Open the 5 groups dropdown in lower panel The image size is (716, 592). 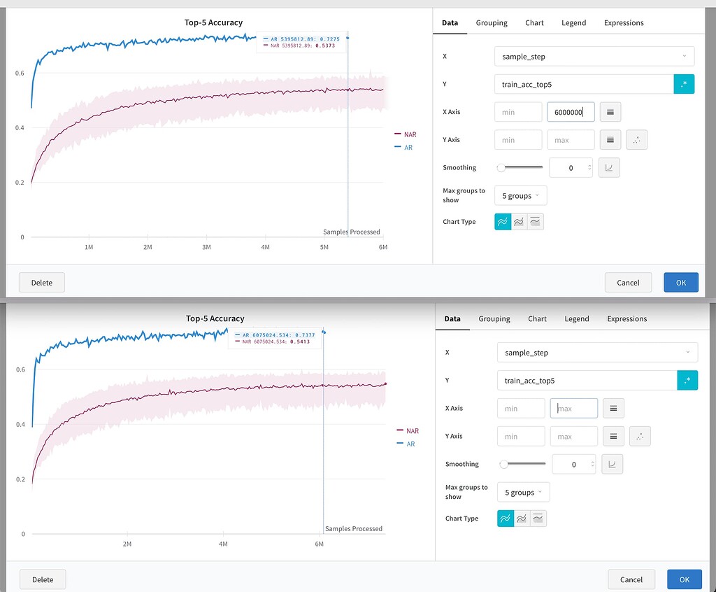click(523, 492)
